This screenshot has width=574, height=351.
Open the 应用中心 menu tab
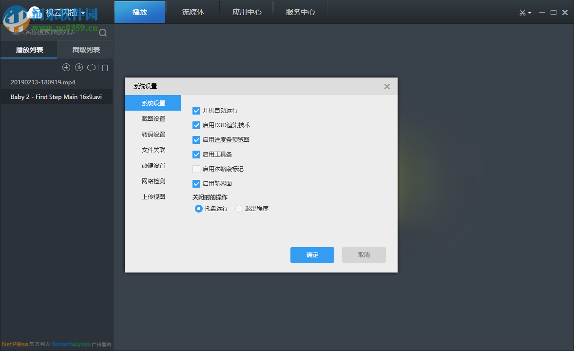click(x=247, y=12)
